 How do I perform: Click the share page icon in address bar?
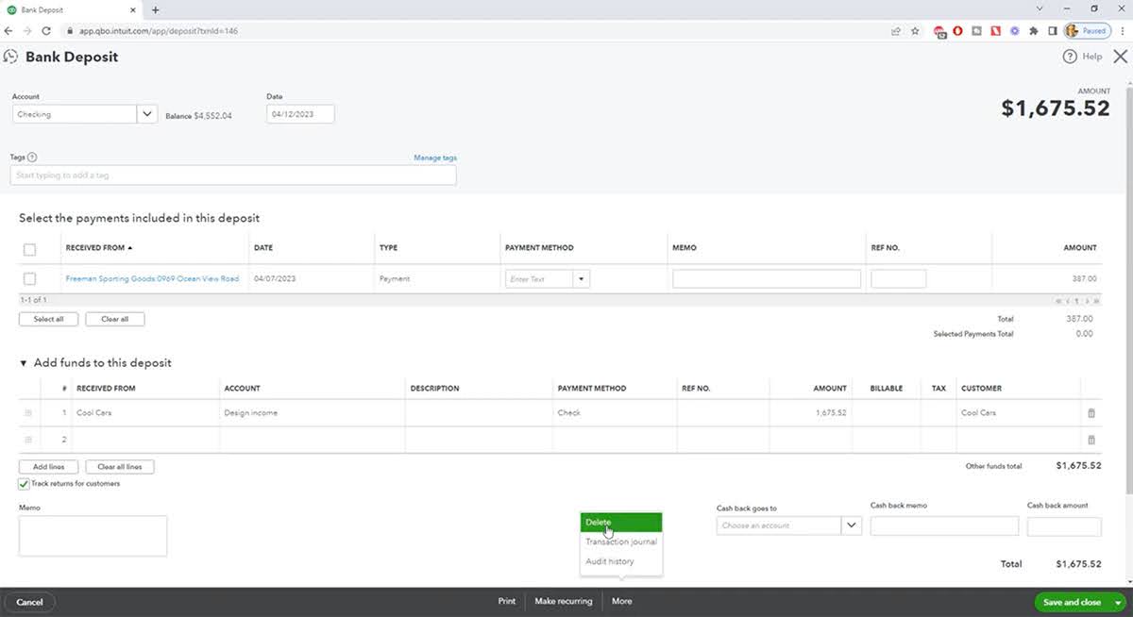click(895, 30)
